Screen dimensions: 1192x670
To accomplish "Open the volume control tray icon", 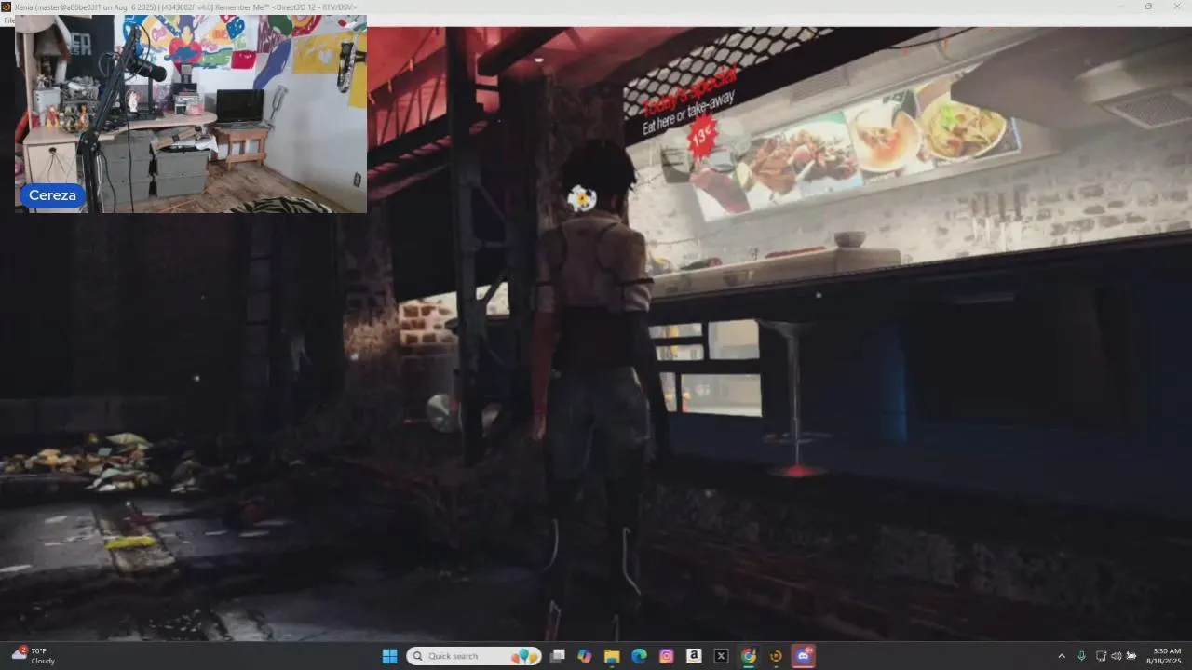I will (1116, 656).
